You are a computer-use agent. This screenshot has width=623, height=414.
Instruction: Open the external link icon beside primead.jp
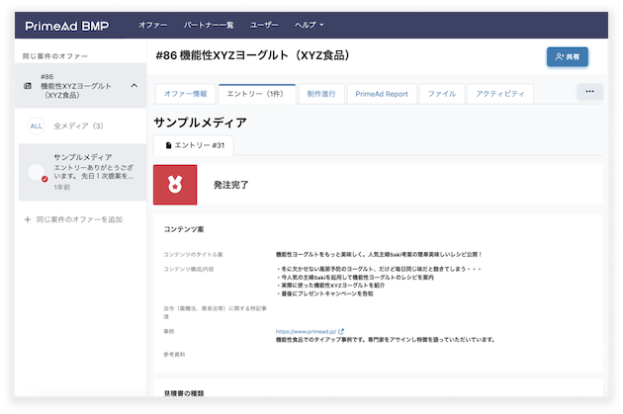tap(341, 332)
